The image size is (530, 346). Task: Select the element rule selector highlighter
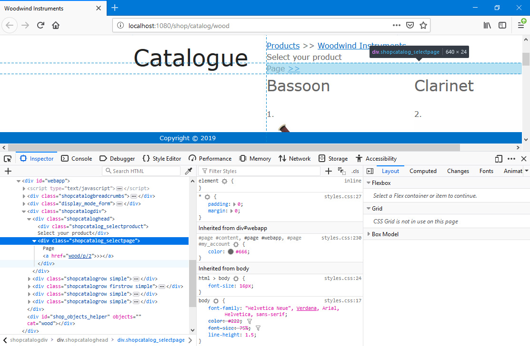point(224,181)
